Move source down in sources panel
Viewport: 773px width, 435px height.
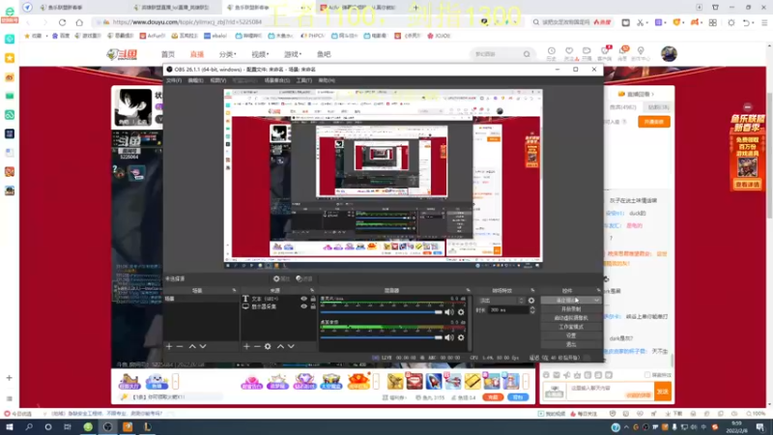pos(291,347)
